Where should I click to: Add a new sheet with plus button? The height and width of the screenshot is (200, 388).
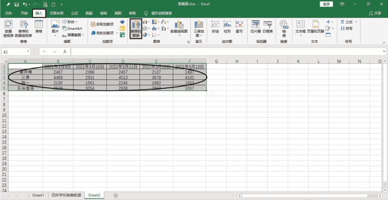pos(116,196)
